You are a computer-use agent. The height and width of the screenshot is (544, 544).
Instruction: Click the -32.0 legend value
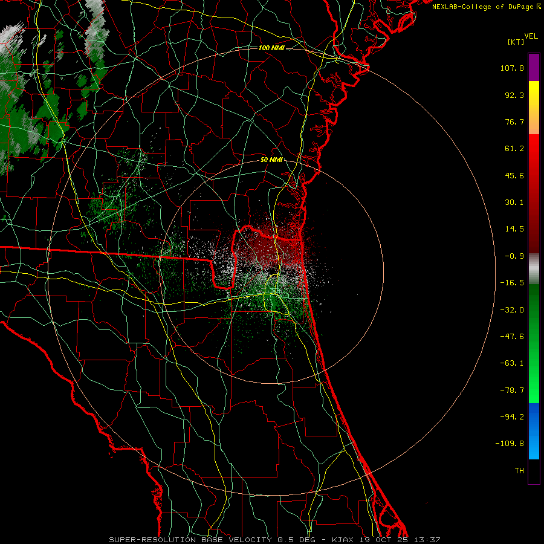coord(512,310)
